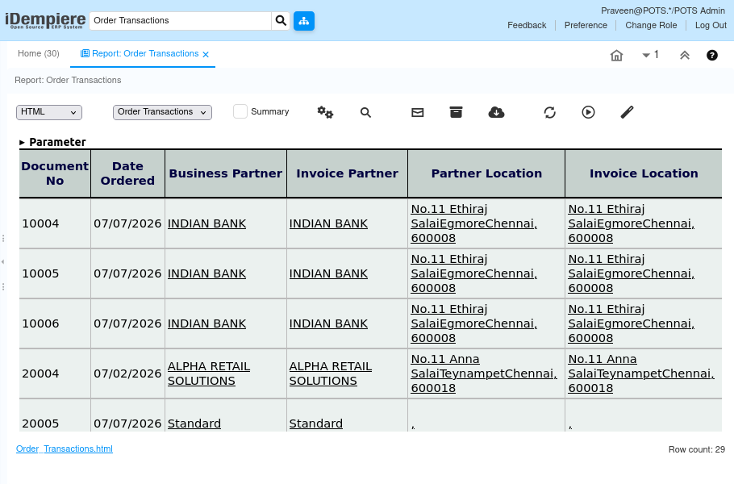
Task: Open partner location link for order 10005
Action: click(473, 273)
